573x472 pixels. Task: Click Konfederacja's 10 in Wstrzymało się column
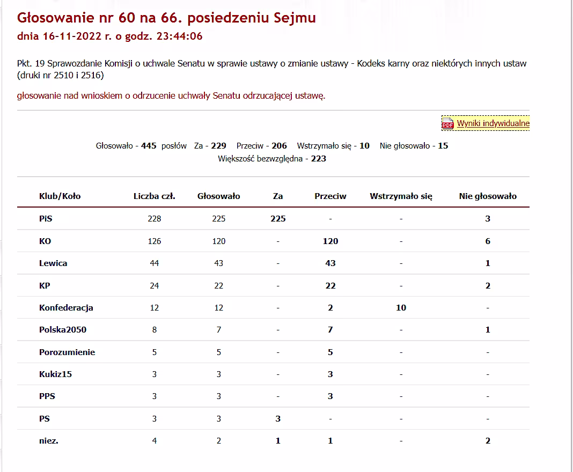coord(401,308)
